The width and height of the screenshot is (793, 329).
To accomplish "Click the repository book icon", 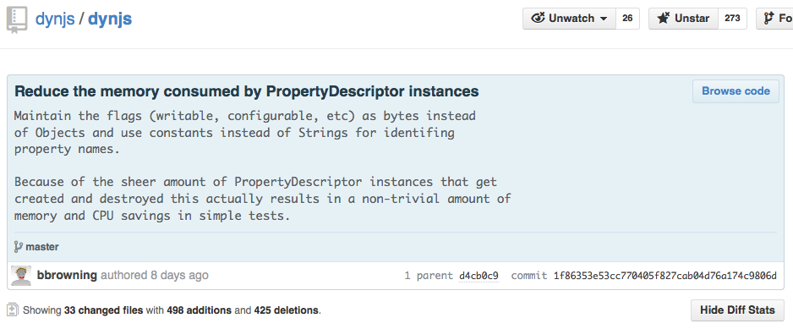I will click(x=17, y=20).
